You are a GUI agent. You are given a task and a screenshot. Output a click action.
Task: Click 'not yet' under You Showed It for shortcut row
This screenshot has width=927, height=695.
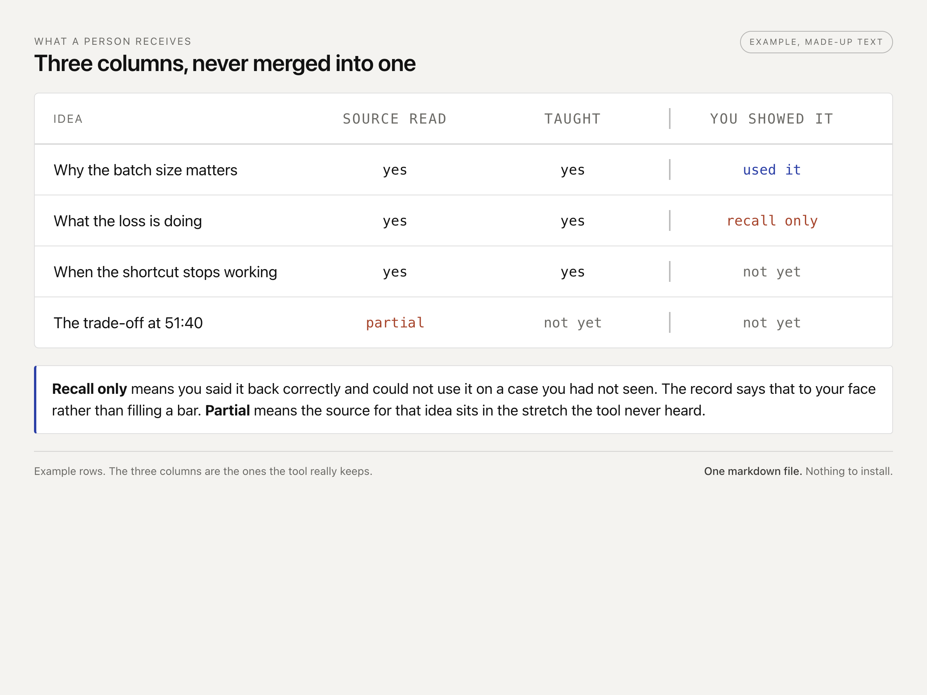click(x=772, y=272)
